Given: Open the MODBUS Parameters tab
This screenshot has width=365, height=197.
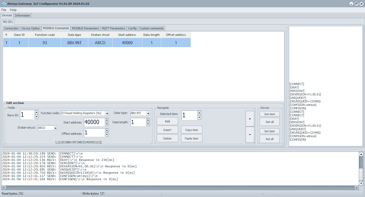Looking at the screenshot, I should [x=85, y=28].
